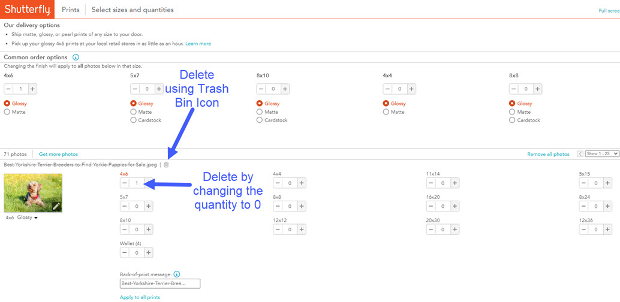This screenshot has width=620, height=302.
Task: Select Glossy finish for 8x8 prints
Action: [513, 104]
